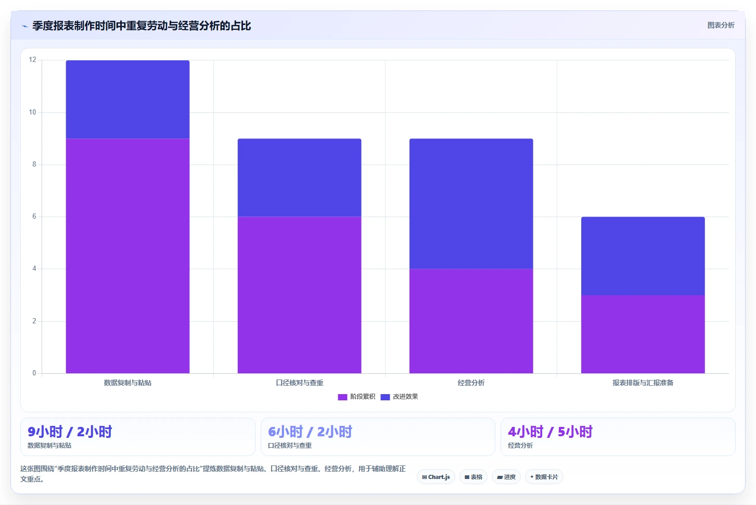Click the y-axis value 8
The height and width of the screenshot is (505, 756).
pos(34,165)
